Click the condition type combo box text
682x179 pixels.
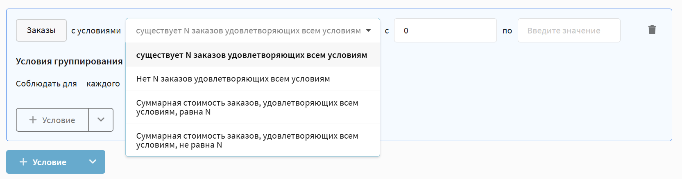(248, 31)
